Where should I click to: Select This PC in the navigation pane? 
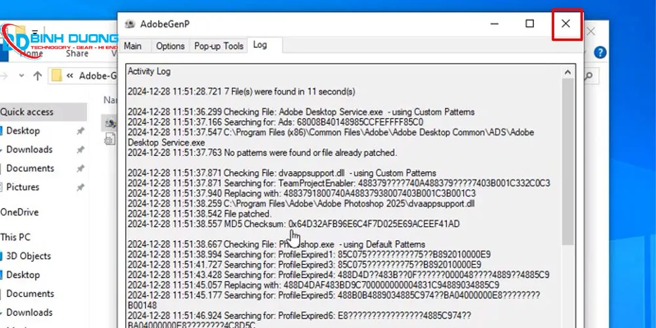[x=15, y=237]
